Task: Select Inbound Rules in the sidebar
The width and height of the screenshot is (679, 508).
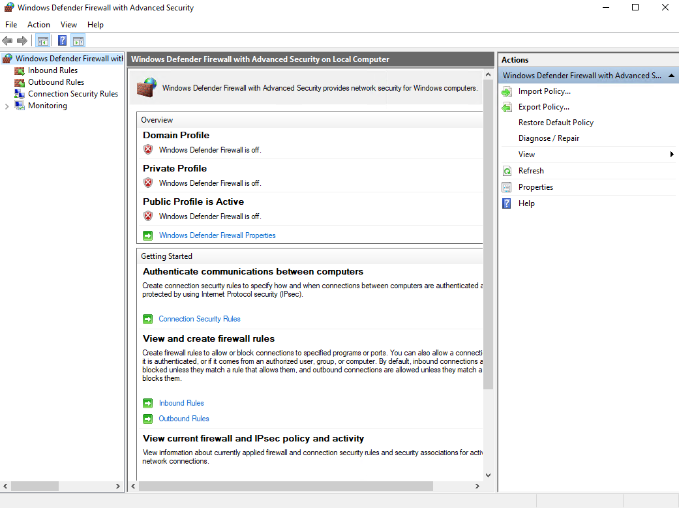Action: [x=52, y=70]
